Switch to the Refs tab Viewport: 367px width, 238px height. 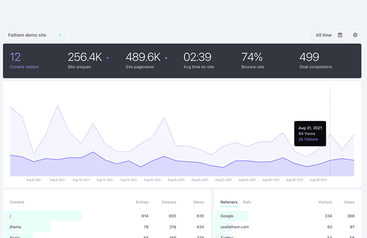coord(247,202)
